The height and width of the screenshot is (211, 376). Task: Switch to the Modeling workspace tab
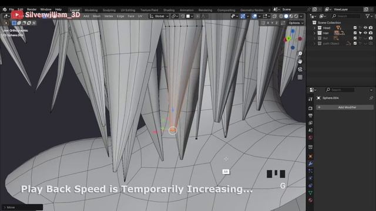91,10
